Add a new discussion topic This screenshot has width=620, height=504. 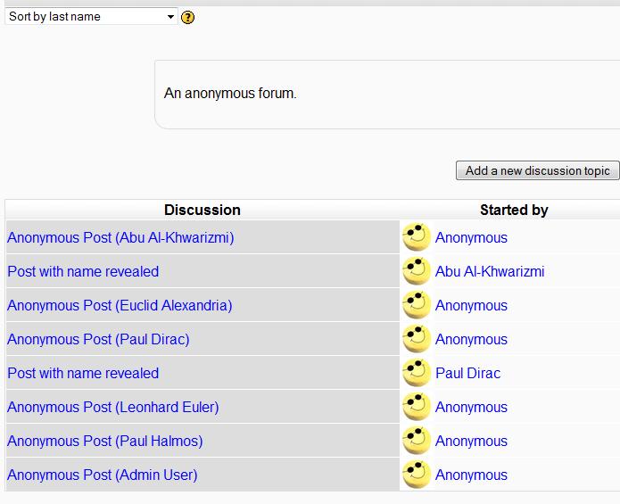537,170
